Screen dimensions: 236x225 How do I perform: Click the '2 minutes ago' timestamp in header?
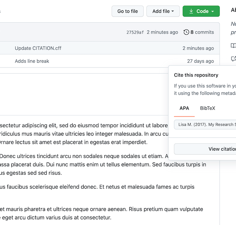[162, 32]
